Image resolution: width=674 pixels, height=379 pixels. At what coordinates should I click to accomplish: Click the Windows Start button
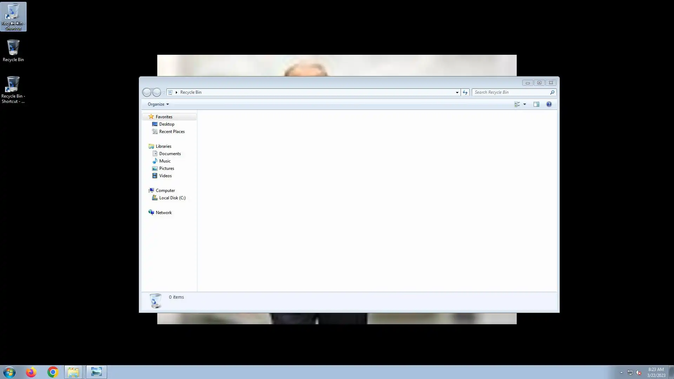click(9, 372)
